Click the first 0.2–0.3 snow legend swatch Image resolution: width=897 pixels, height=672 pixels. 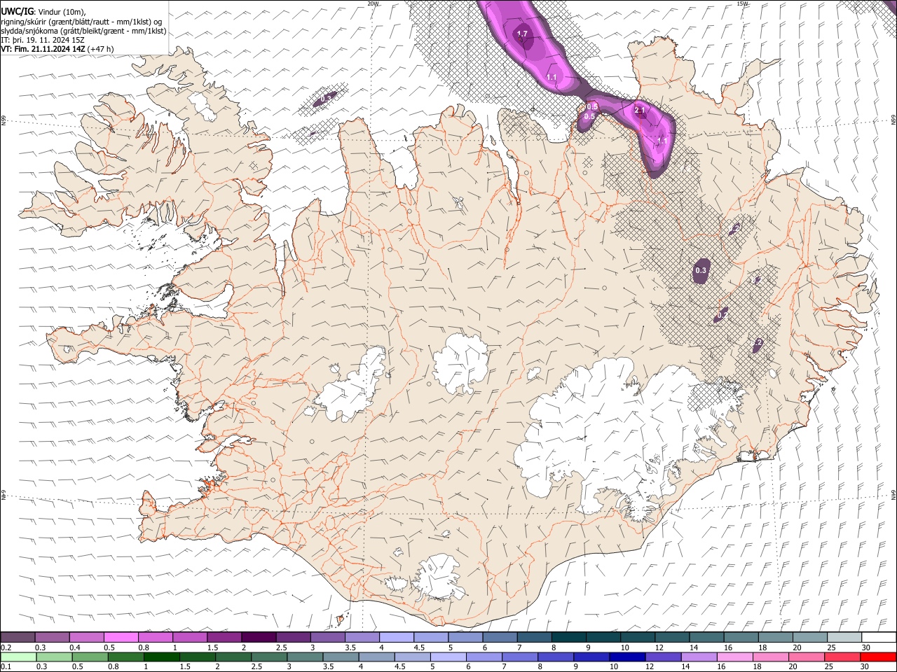(x=18, y=637)
